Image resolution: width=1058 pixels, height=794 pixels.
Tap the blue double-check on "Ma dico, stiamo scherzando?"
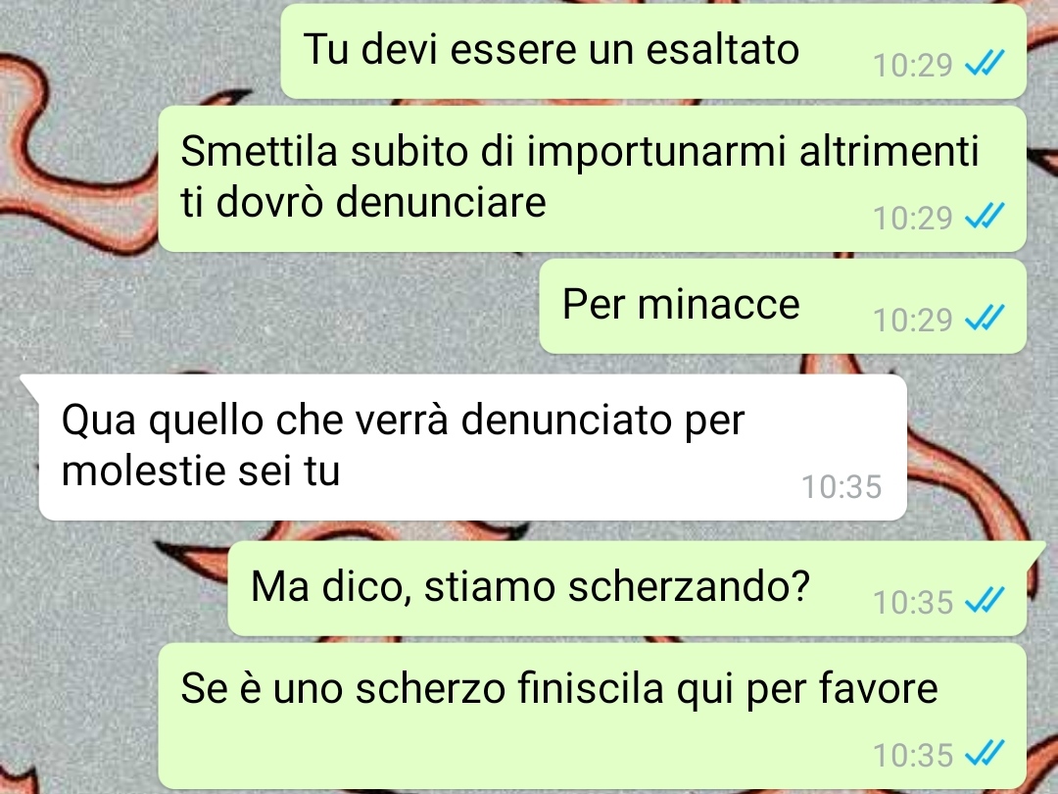pos(986,600)
